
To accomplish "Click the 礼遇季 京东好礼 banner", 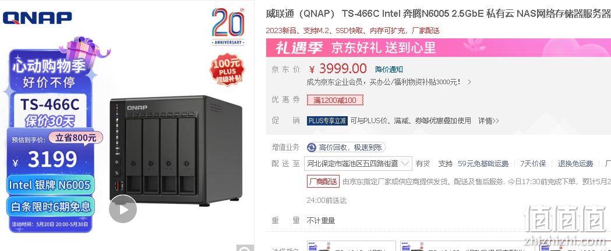I will pos(439,48).
